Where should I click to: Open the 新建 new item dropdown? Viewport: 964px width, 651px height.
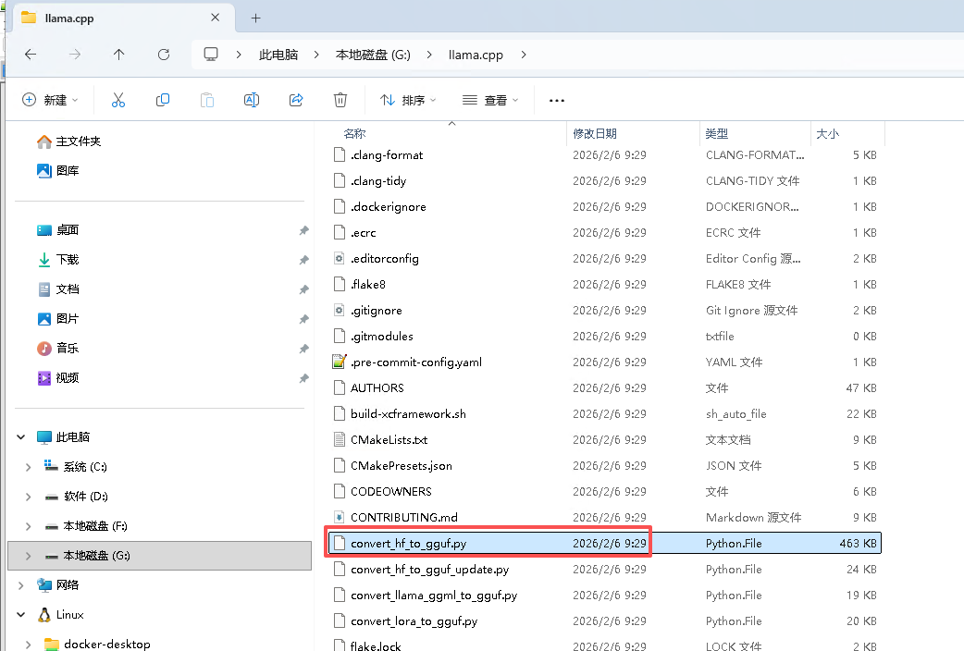50,100
